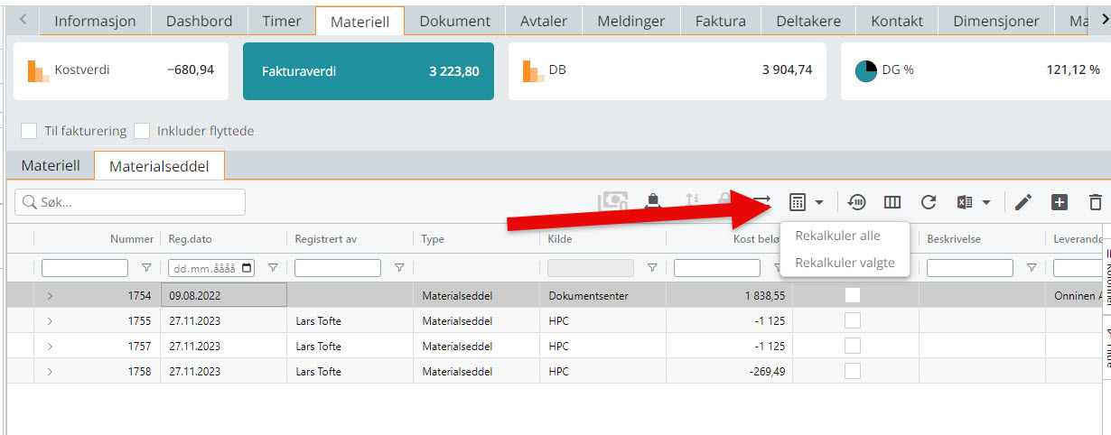1111x435 pixels.
Task: Expand row 1757
Action: (x=50, y=346)
